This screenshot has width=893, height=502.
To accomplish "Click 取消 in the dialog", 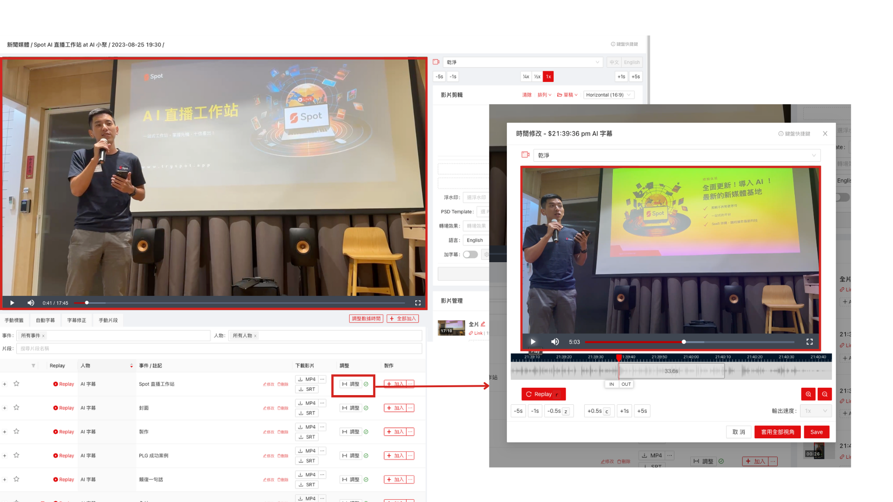I will (x=739, y=432).
